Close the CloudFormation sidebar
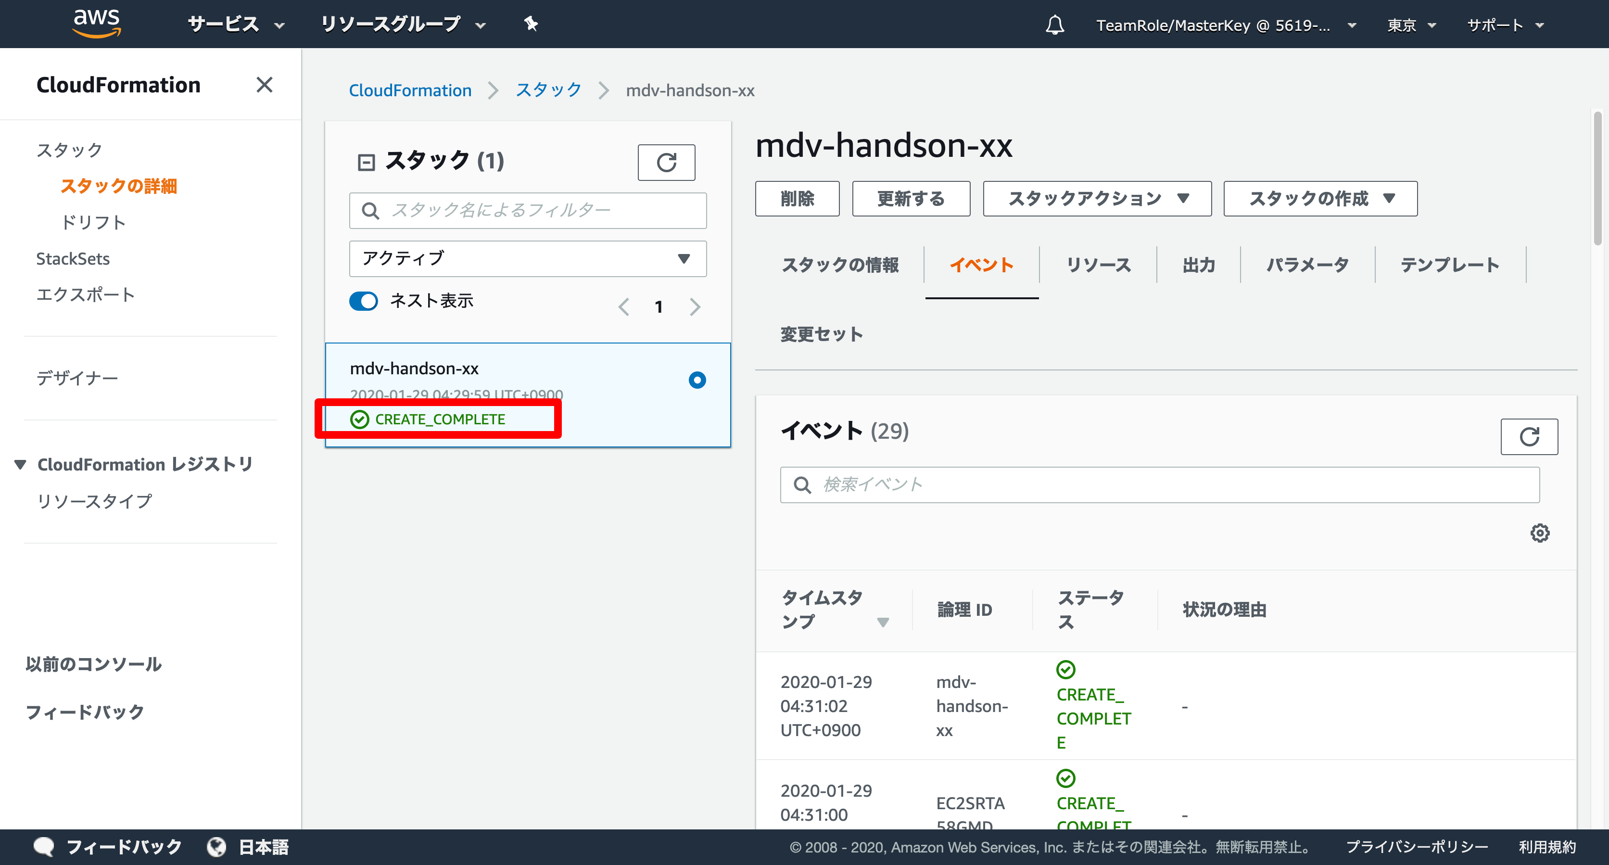This screenshot has width=1609, height=865. [264, 84]
